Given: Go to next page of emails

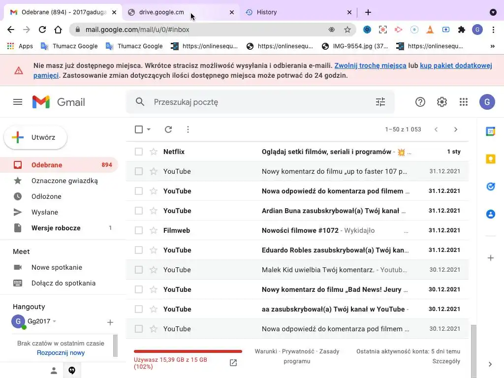Looking at the screenshot, I should point(455,129).
